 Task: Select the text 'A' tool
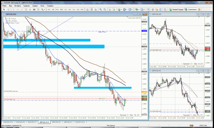tap(30, 10)
